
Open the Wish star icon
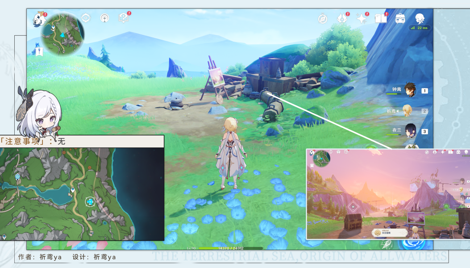click(x=361, y=19)
